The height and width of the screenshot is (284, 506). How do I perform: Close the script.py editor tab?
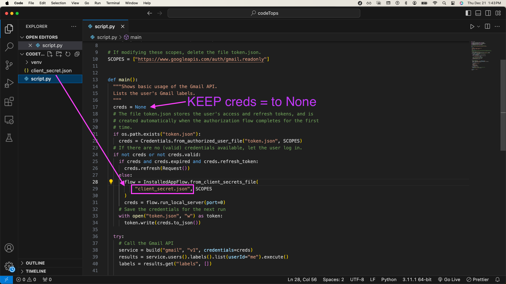pyautogui.click(x=123, y=27)
